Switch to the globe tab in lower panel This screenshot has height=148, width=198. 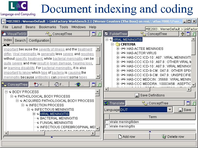pos(79,85)
